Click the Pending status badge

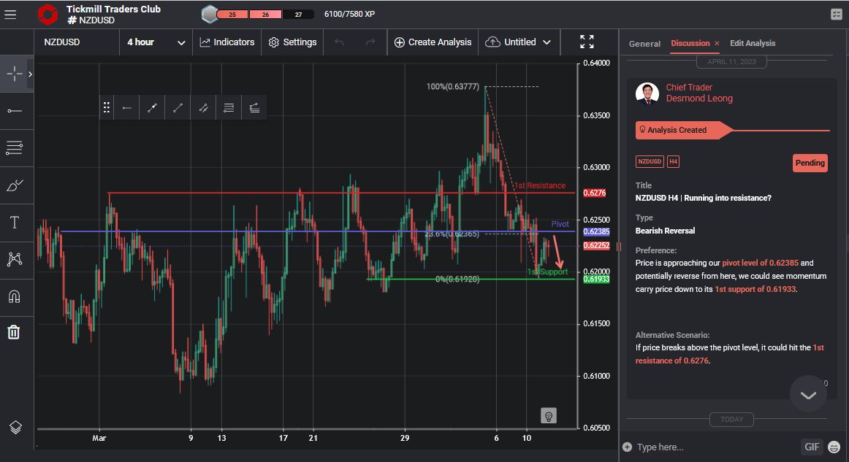(x=810, y=163)
